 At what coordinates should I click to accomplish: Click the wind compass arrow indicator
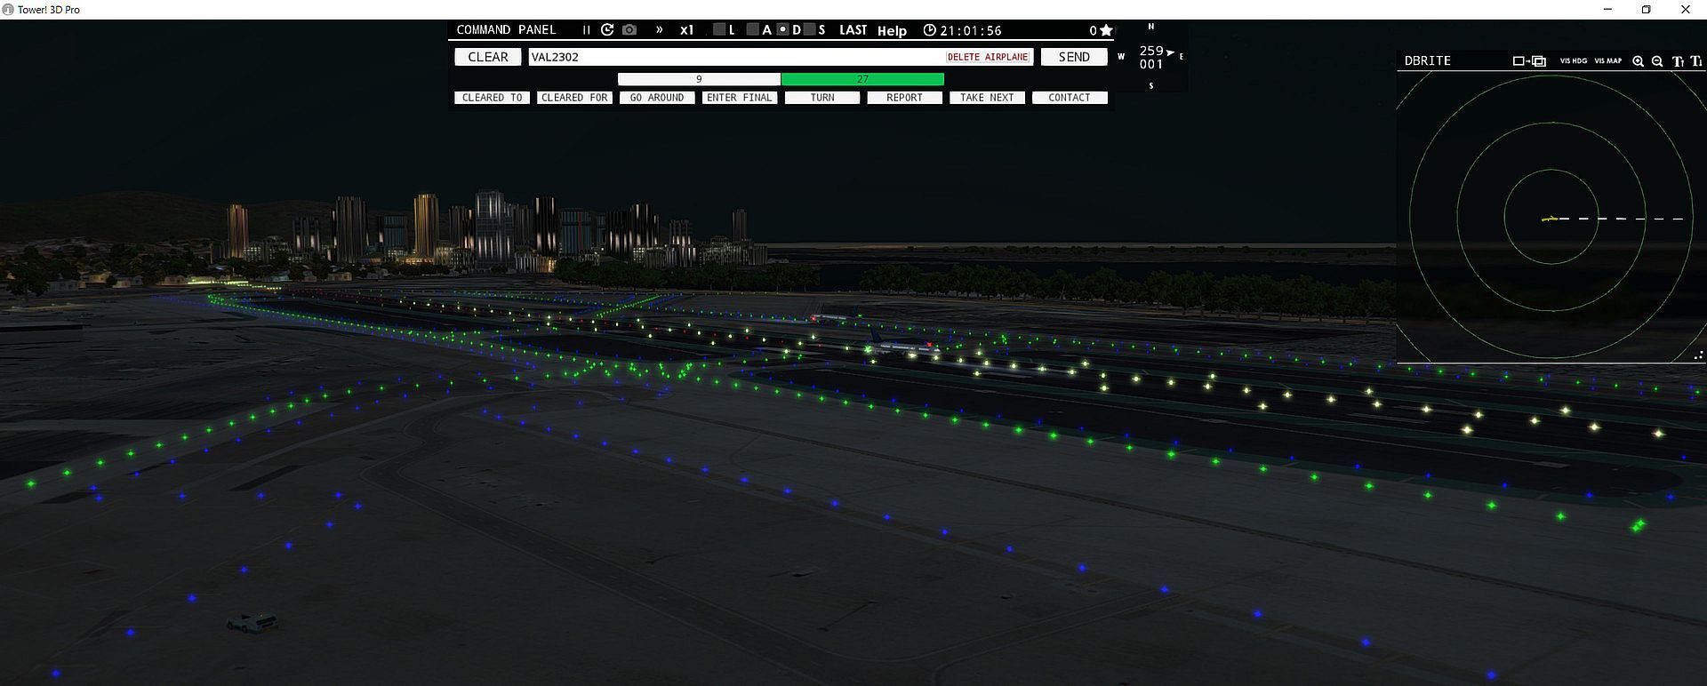pos(1171,52)
